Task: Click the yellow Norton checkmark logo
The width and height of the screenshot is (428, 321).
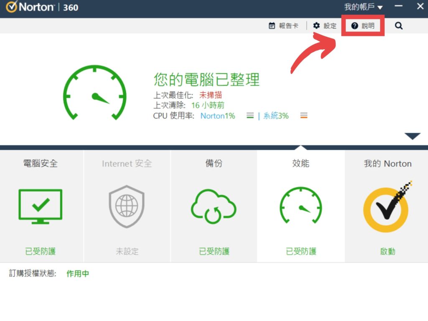Action: pos(387,206)
